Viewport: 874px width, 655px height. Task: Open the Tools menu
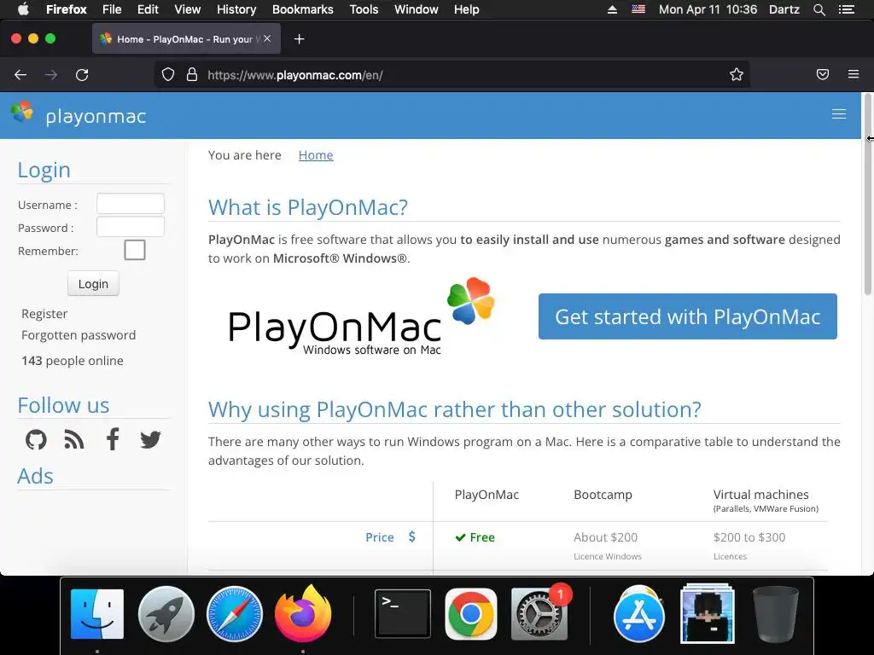click(x=364, y=9)
